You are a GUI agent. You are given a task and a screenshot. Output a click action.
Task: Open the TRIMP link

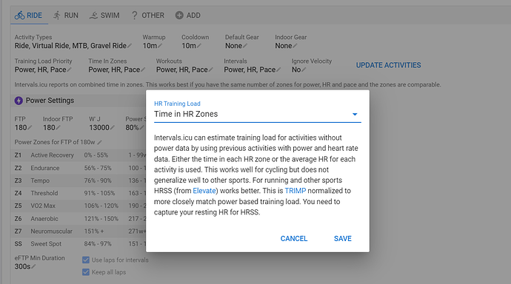click(295, 191)
